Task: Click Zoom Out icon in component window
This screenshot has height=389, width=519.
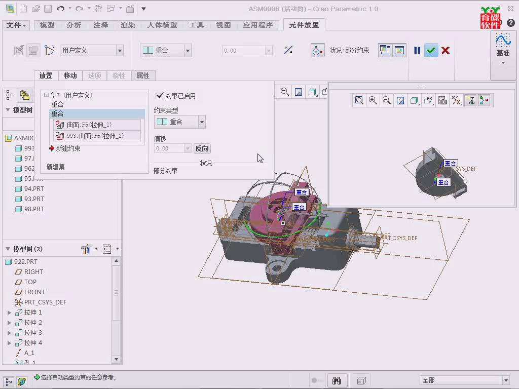Action: (387, 100)
